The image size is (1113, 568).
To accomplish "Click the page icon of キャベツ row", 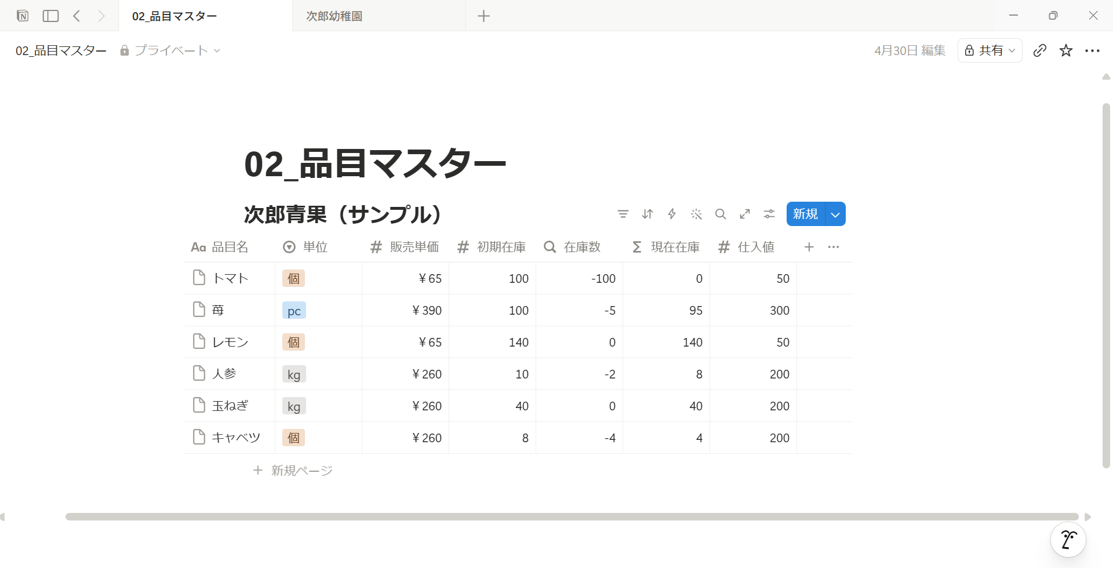I will pyautogui.click(x=199, y=437).
